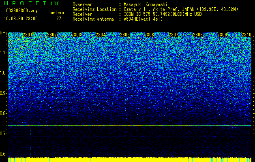Click the date stamp 10.03.30 23:00
Screen dimensions: 255x162
click(x=21, y=19)
